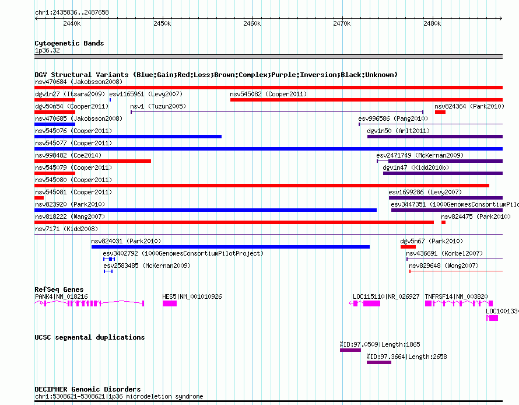519x405 pixels.
Task: Click the chr1:2435836..2487658 region label
Action: [x=72, y=12]
